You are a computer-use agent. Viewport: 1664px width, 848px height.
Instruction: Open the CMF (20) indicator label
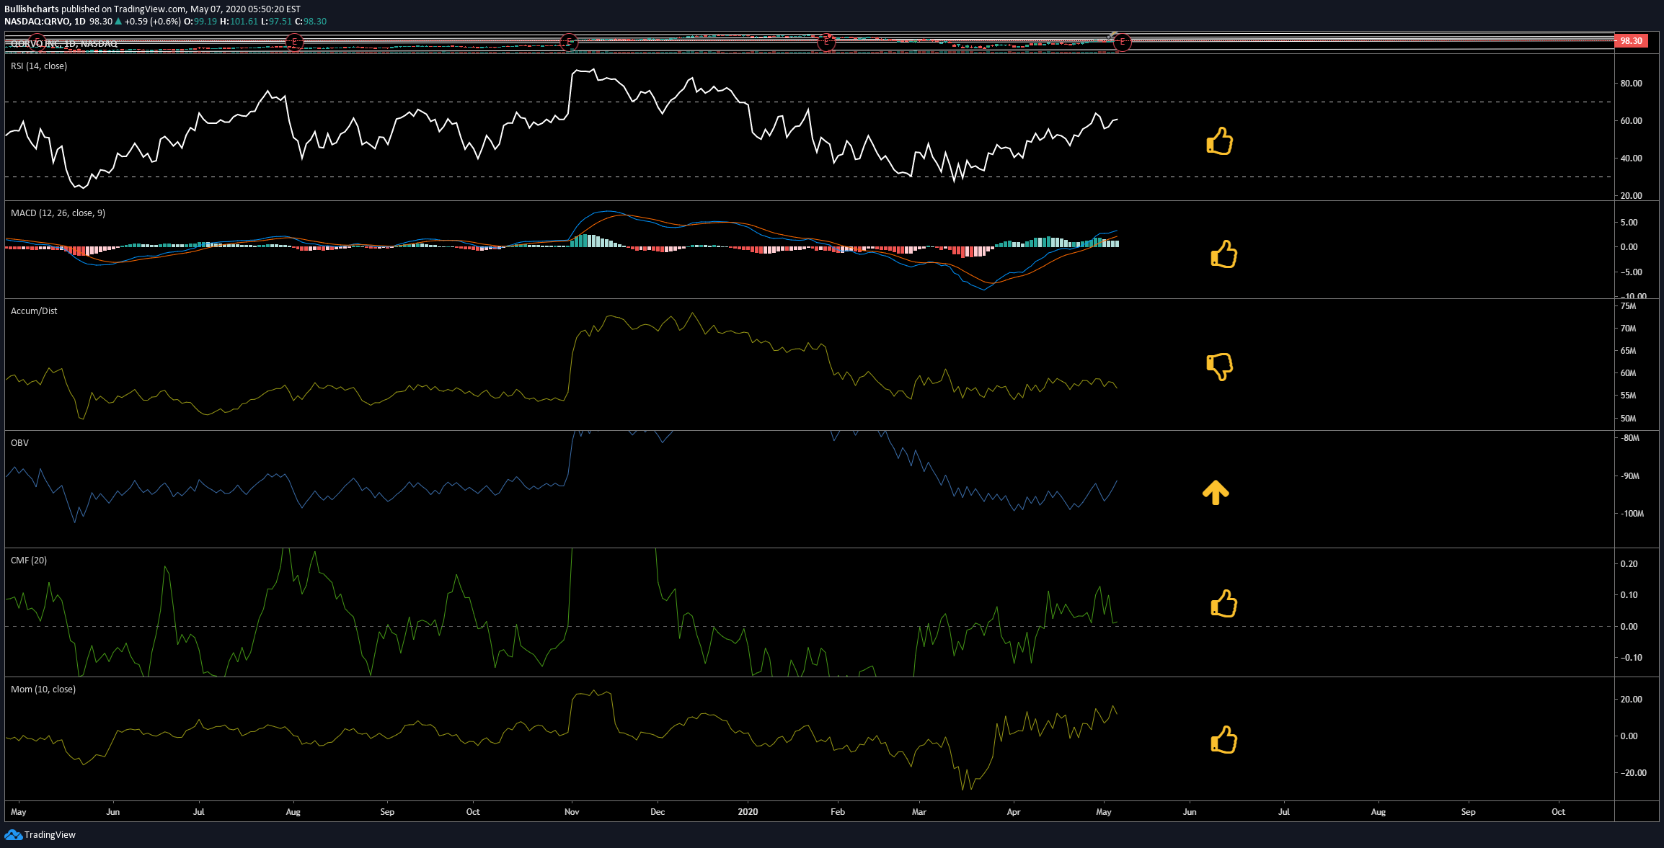pos(29,561)
